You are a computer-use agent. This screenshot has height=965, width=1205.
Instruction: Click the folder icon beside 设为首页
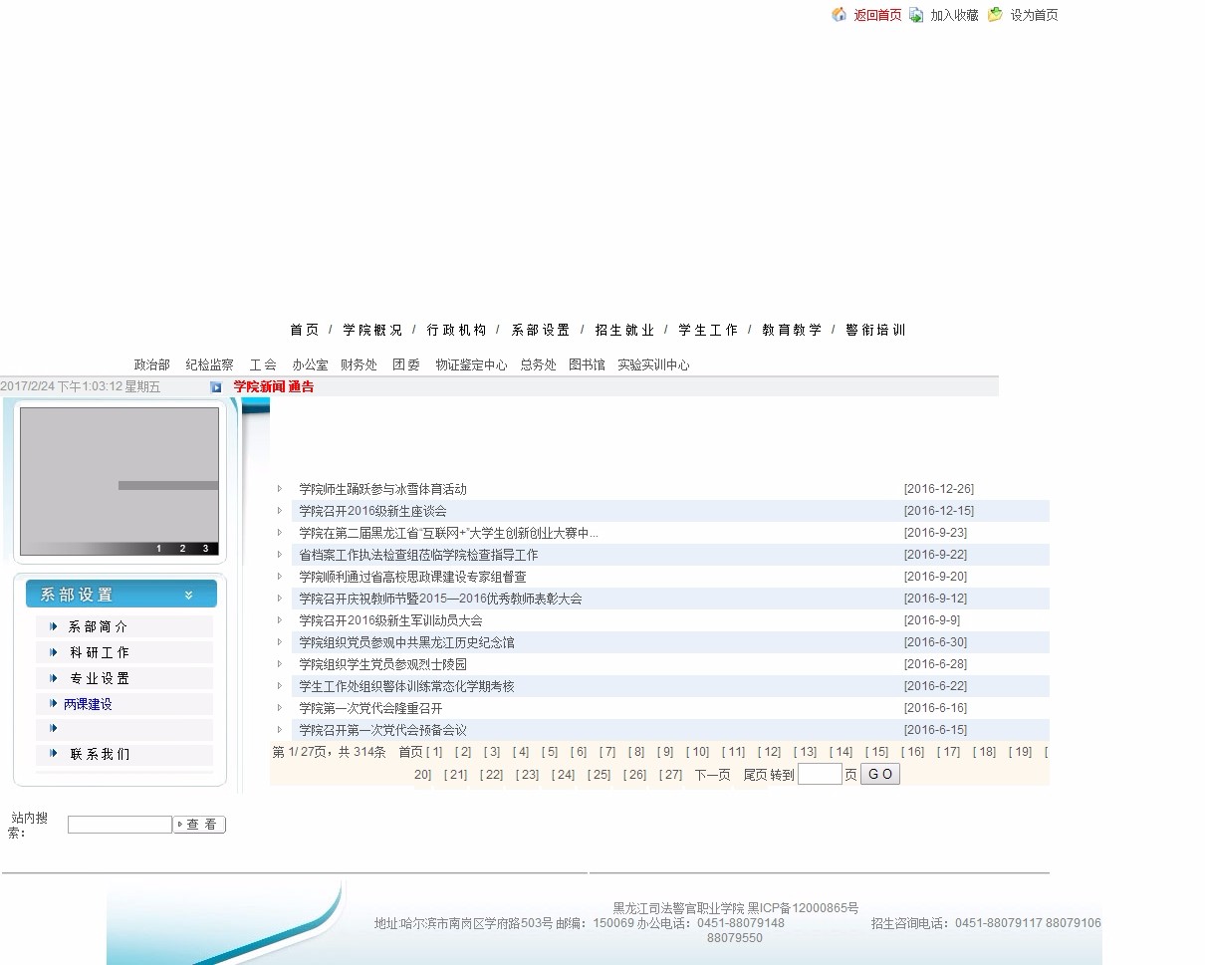(x=995, y=15)
